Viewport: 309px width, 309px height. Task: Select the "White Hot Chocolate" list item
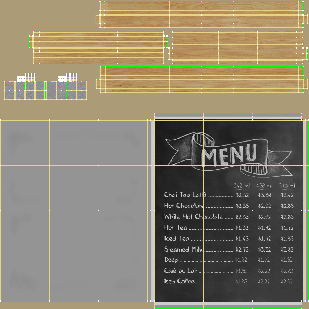pyautogui.click(x=193, y=217)
